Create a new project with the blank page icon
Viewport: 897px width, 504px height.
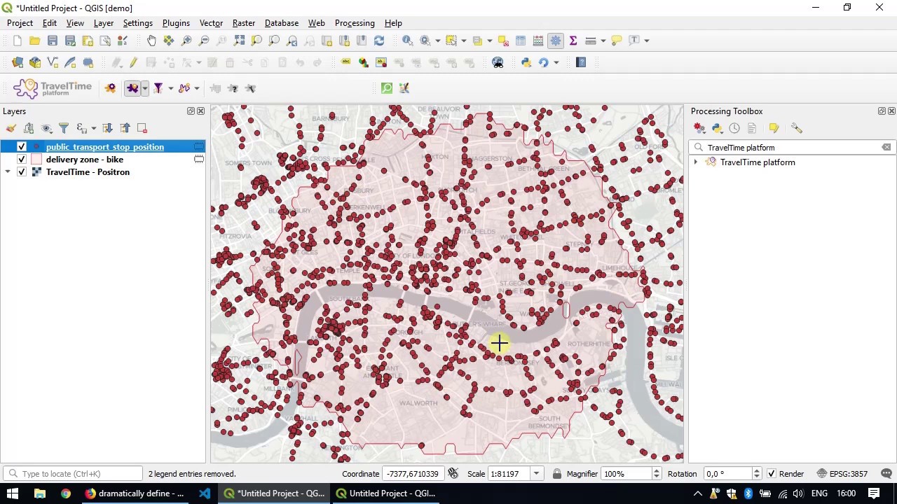[17, 41]
